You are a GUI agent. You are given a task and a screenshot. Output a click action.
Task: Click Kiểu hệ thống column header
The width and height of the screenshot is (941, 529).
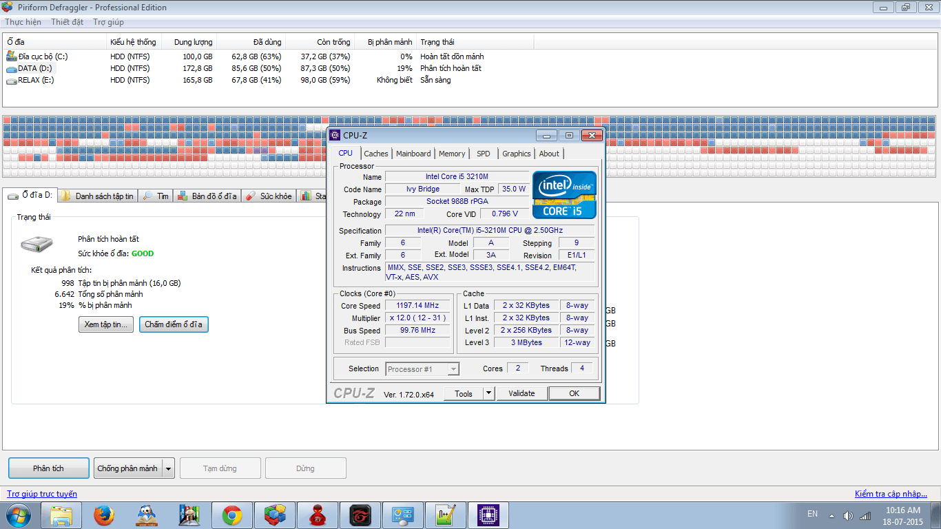click(134, 42)
